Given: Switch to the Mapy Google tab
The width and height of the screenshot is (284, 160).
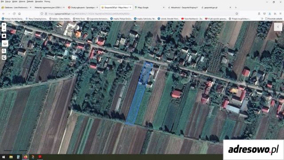Looking at the screenshot, I should coord(150,8).
